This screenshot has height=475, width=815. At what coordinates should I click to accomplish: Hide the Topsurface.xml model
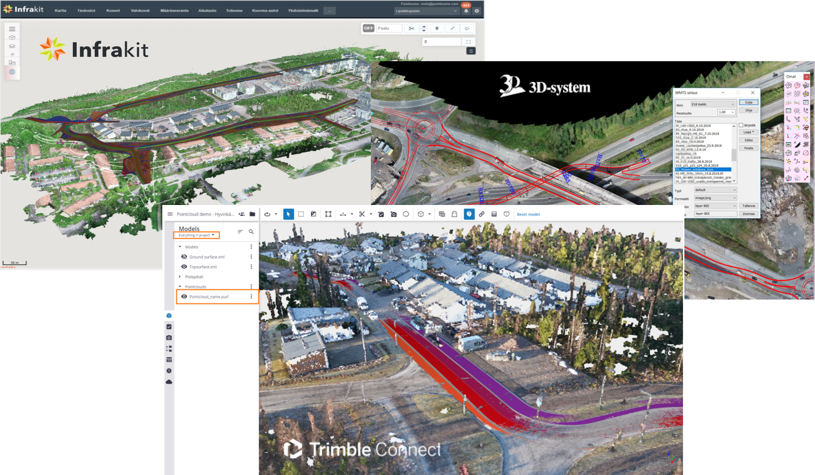tap(184, 267)
